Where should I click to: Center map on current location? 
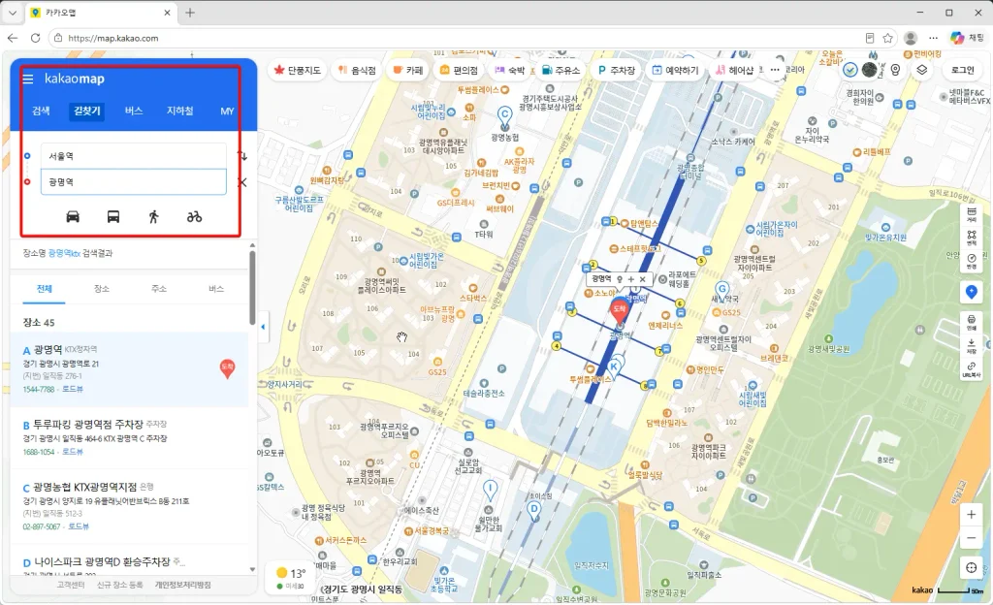pyautogui.click(x=972, y=567)
